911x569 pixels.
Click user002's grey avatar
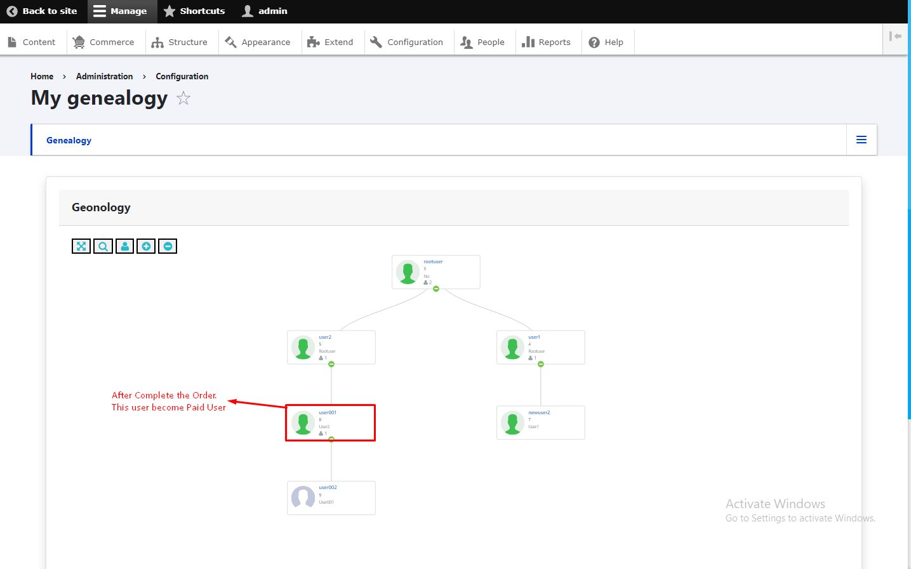(x=303, y=498)
